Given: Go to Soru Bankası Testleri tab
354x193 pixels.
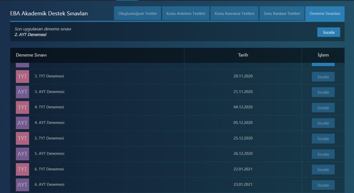Looking at the screenshot, I should pos(282,13).
